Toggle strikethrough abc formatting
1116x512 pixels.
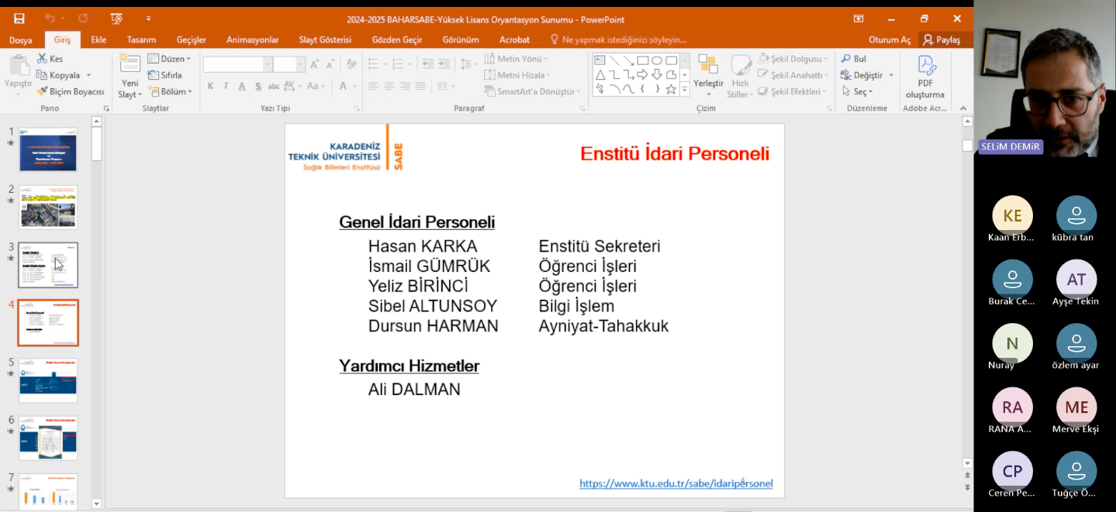pyautogui.click(x=273, y=86)
